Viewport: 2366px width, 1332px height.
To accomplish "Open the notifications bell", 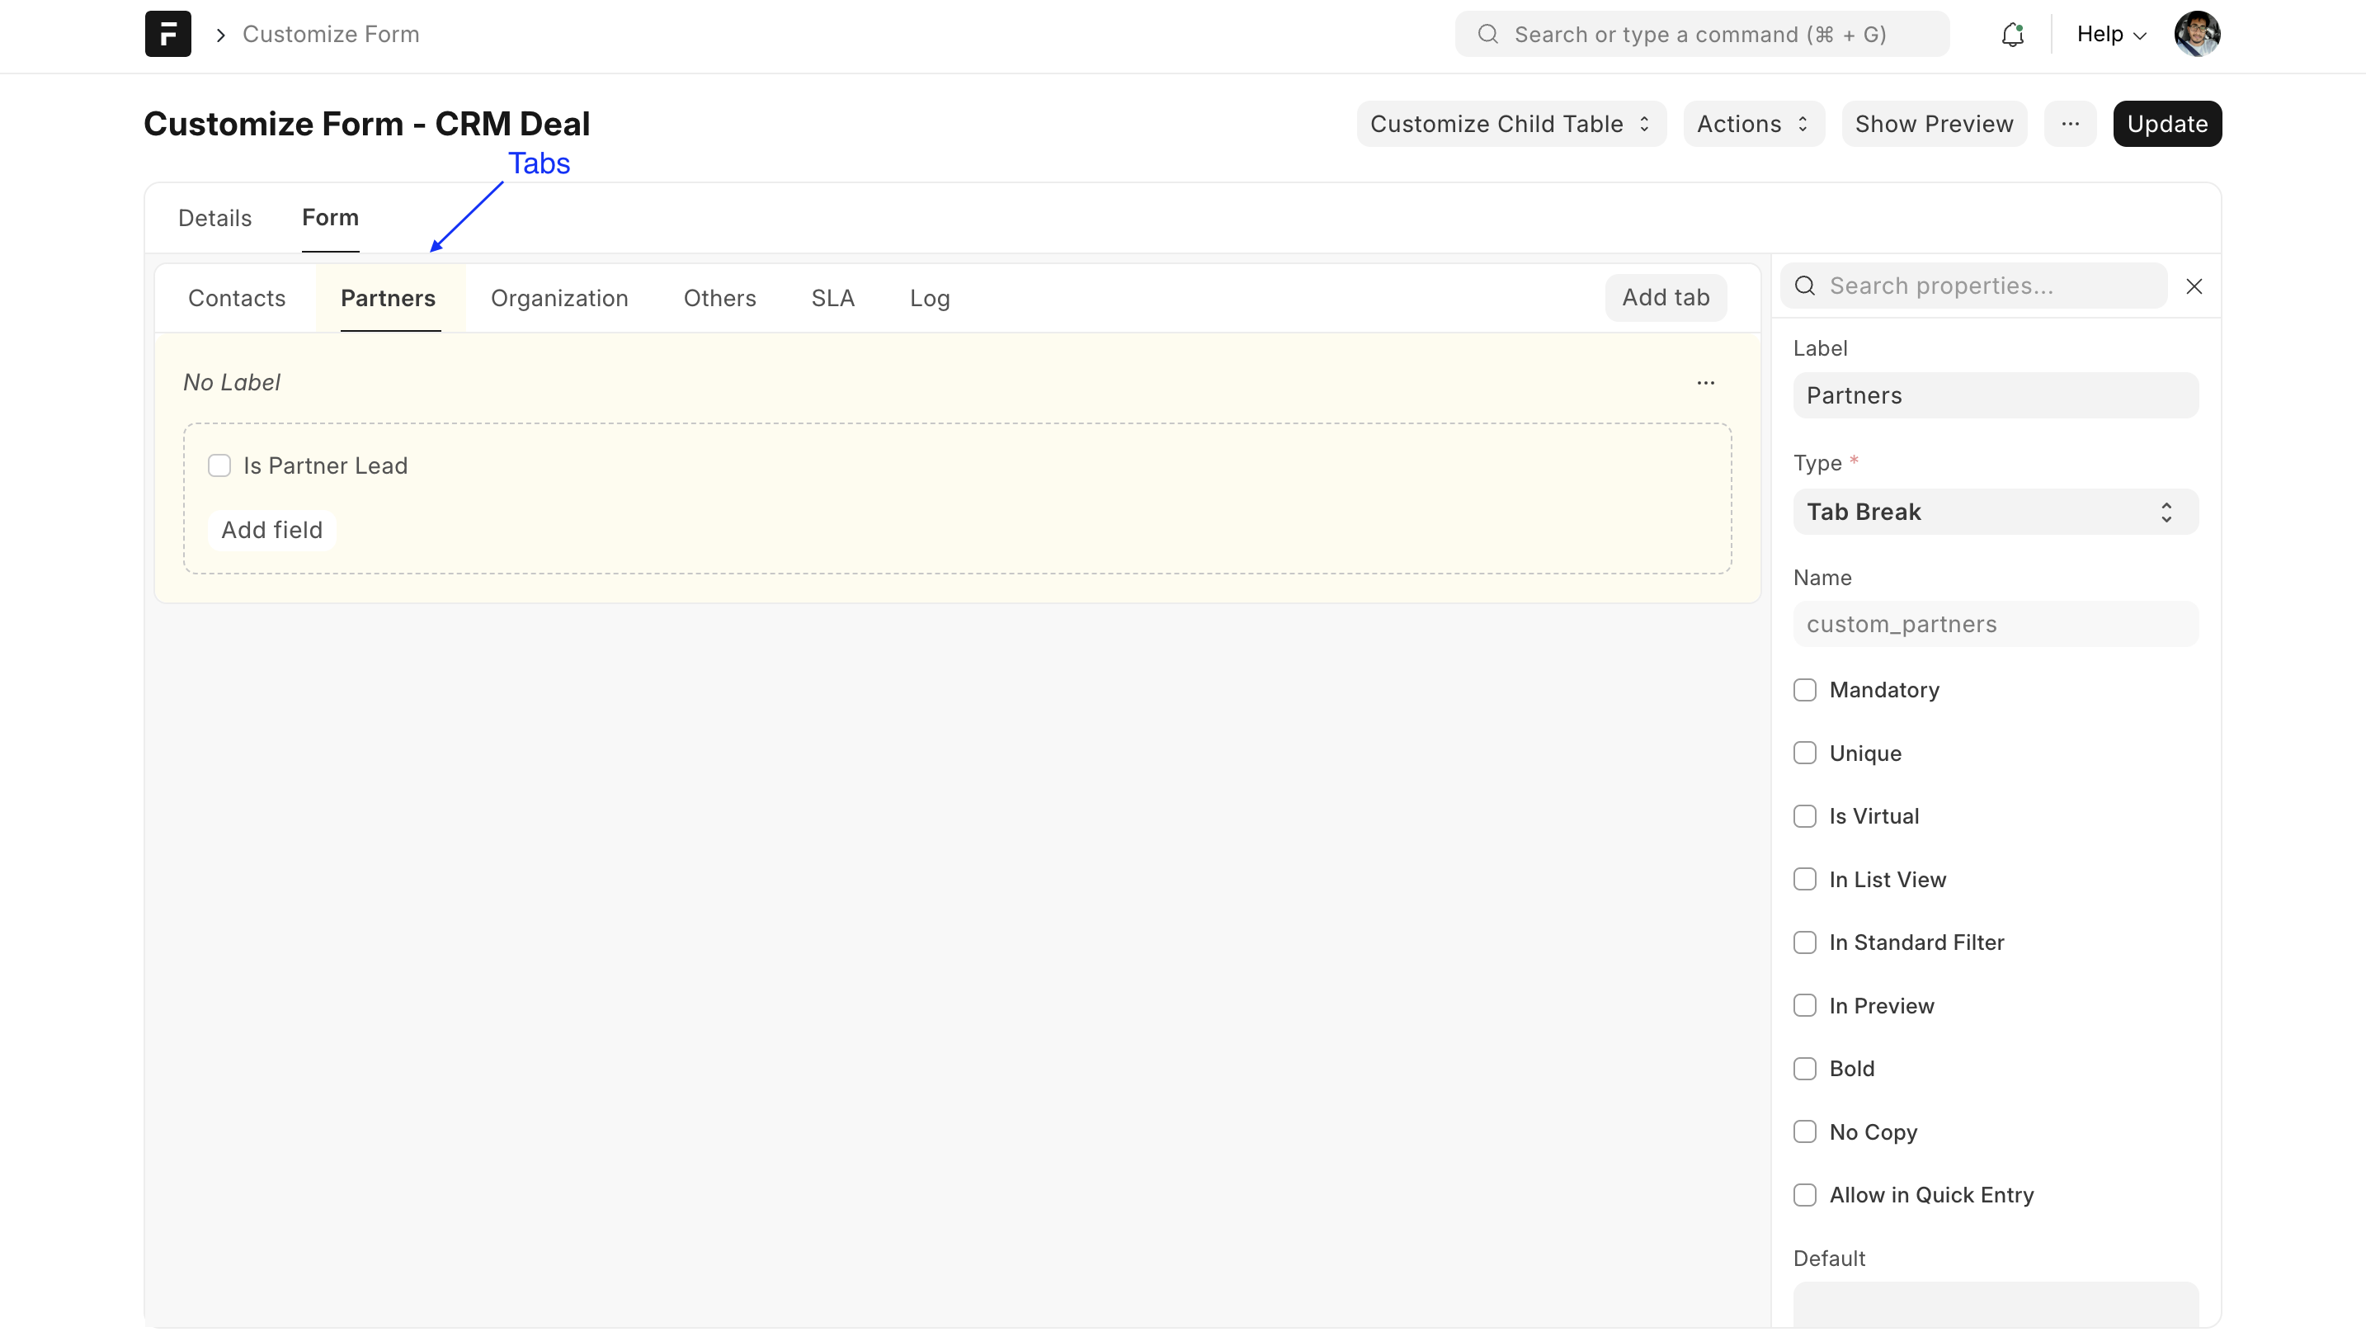I will 2012,34.
